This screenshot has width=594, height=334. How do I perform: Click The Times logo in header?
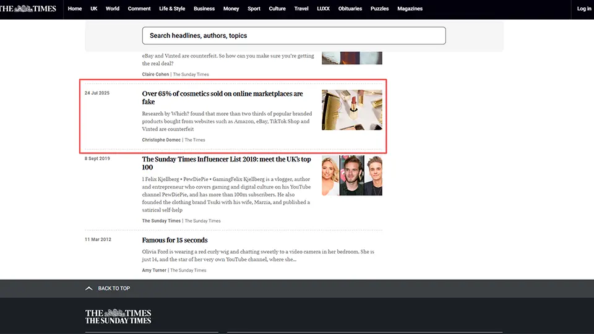(x=28, y=8)
